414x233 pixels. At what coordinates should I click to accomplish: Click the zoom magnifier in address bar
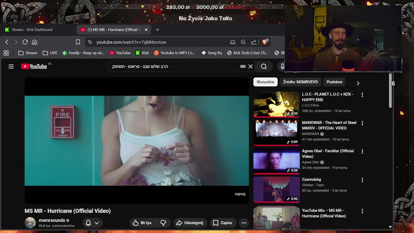[x=243, y=42]
